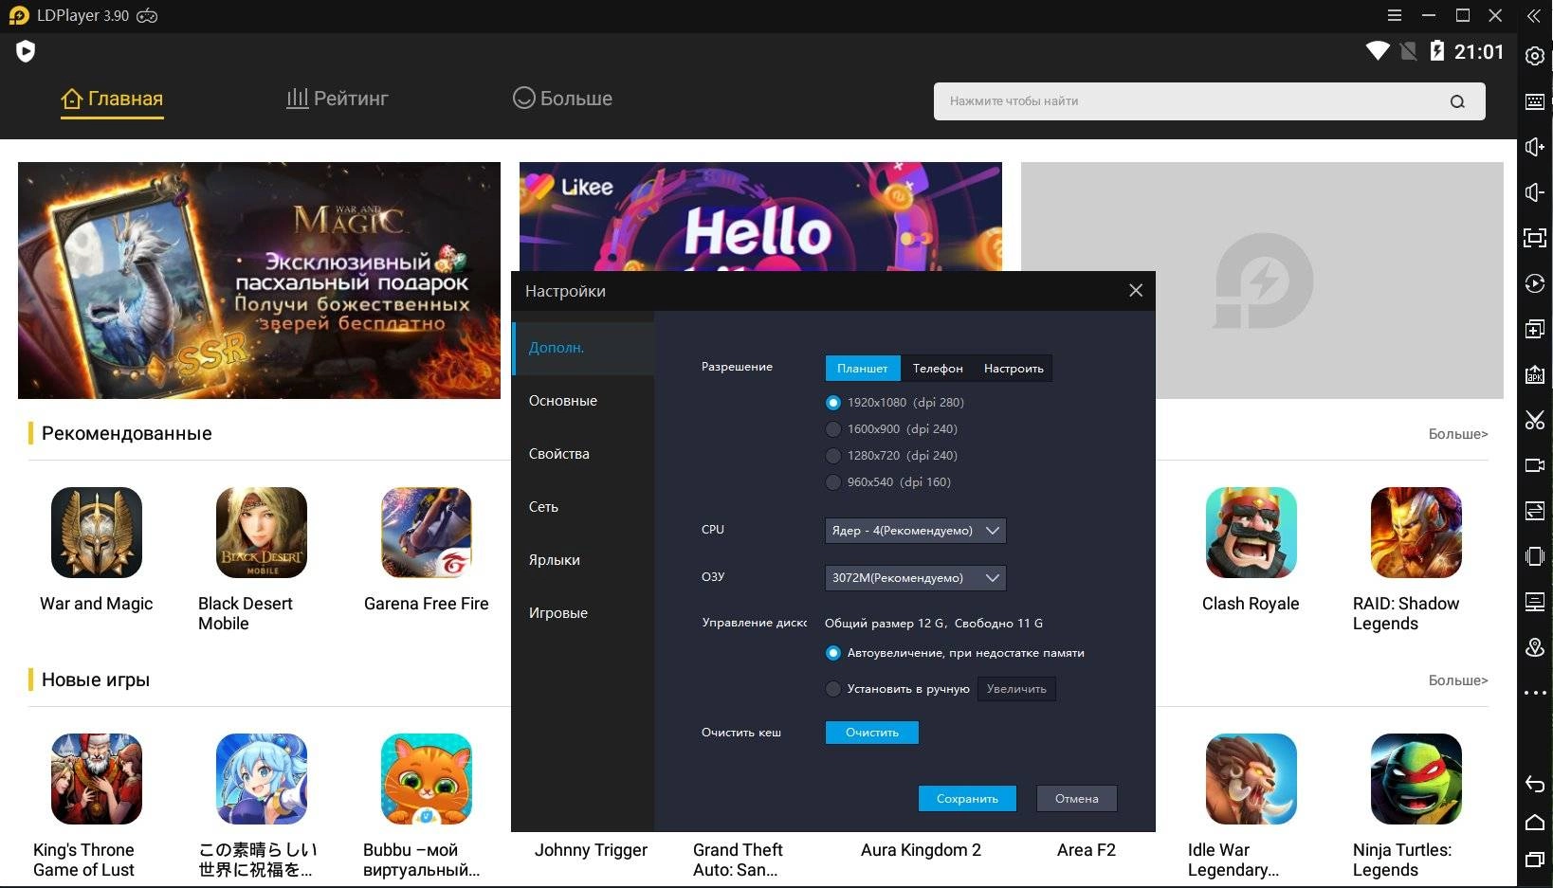Open LDPlayer hamburger menu in title bar

[x=1394, y=15]
